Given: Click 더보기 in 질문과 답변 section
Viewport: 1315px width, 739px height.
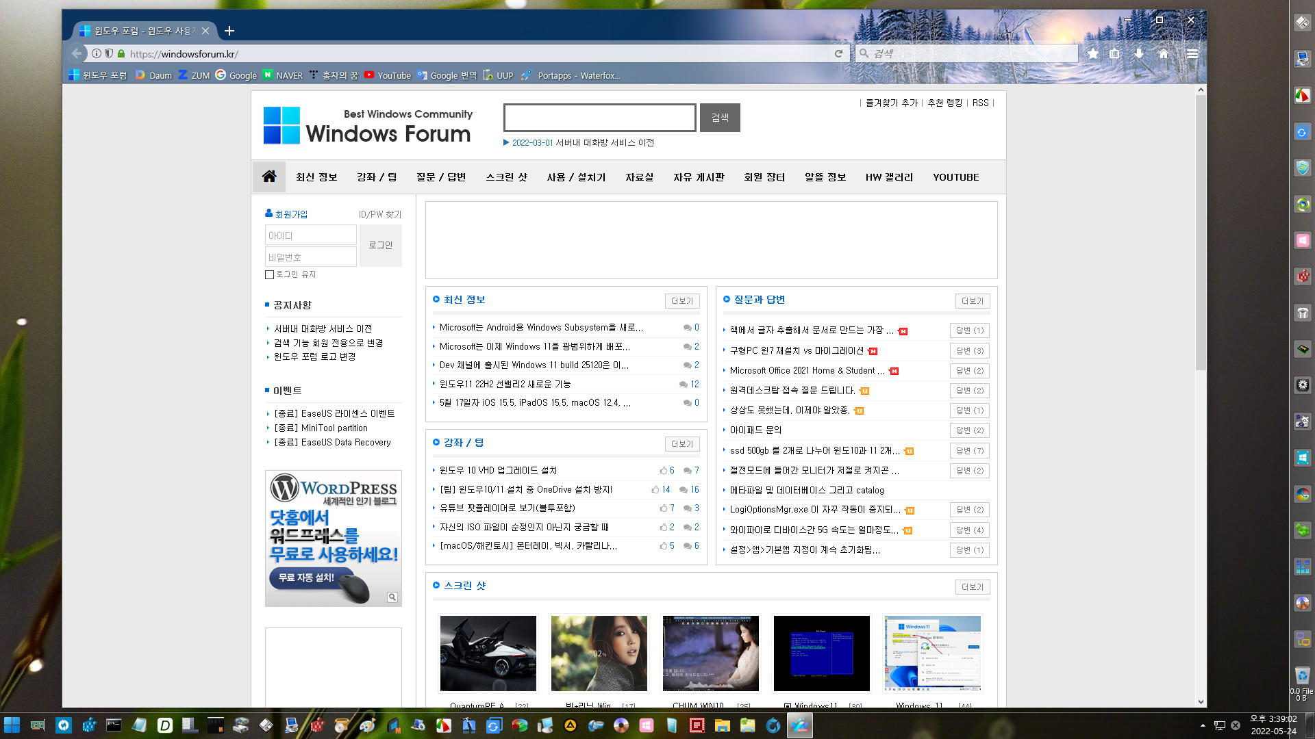Looking at the screenshot, I should (973, 301).
